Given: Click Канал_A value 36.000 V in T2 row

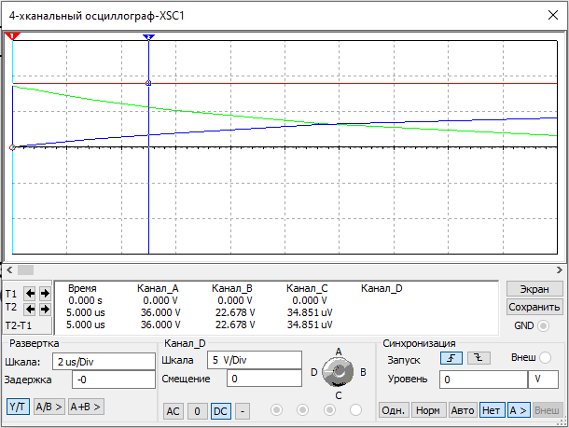Looking at the screenshot, I should click(x=160, y=312).
